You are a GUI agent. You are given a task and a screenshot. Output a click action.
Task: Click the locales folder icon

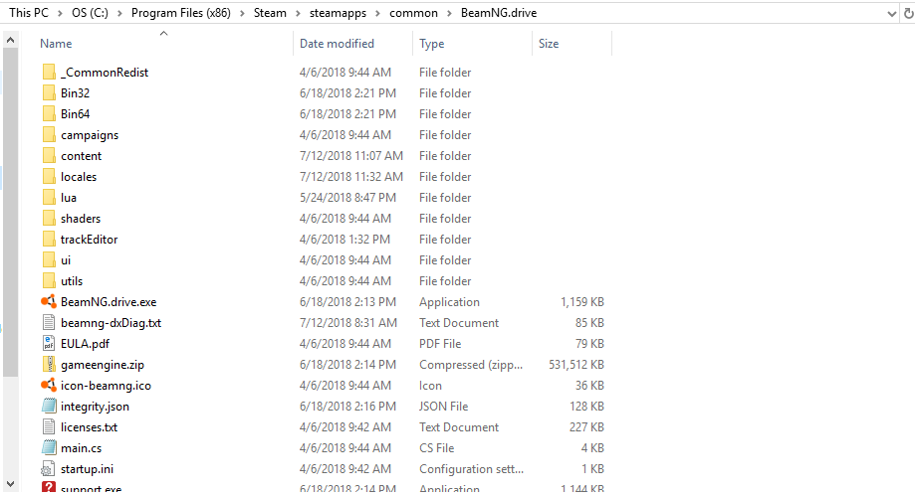[x=49, y=177]
